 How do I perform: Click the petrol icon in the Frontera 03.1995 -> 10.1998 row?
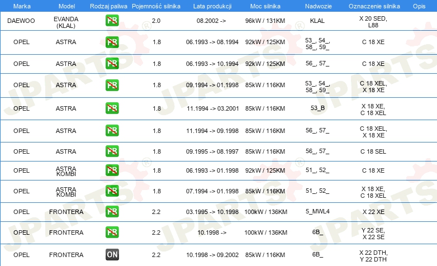click(x=112, y=212)
